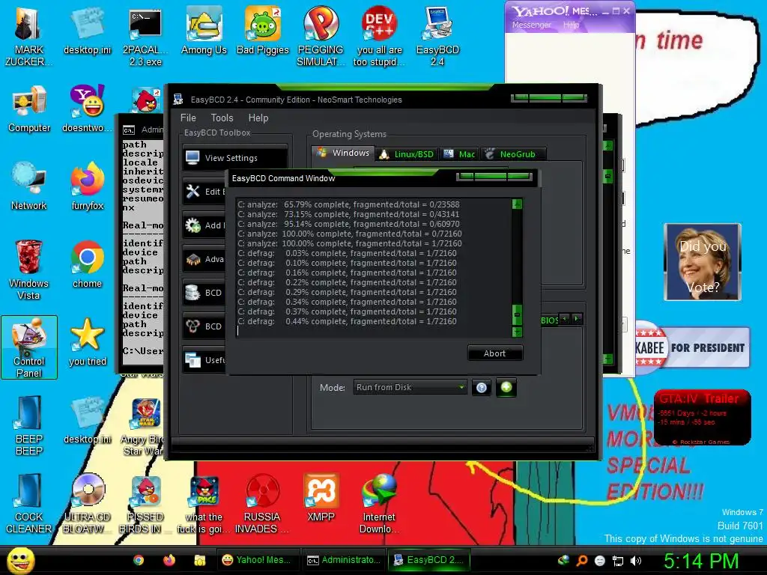Image resolution: width=767 pixels, height=575 pixels.
Task: Click the Chrome icon in taskbar
Action: (x=139, y=560)
